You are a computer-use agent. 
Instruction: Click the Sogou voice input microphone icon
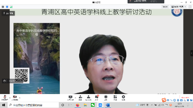tap(178, 100)
